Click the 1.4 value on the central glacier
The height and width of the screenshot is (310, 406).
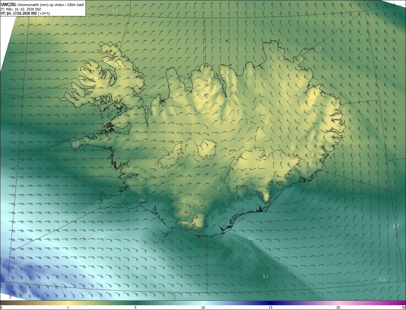pos(206,148)
